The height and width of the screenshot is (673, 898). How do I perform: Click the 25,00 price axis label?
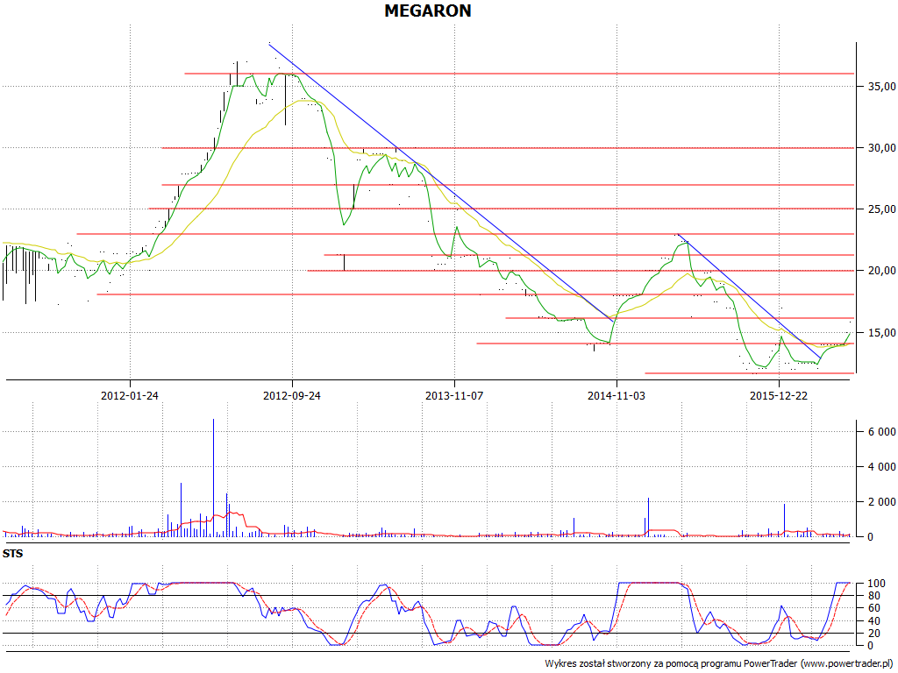[x=882, y=209]
